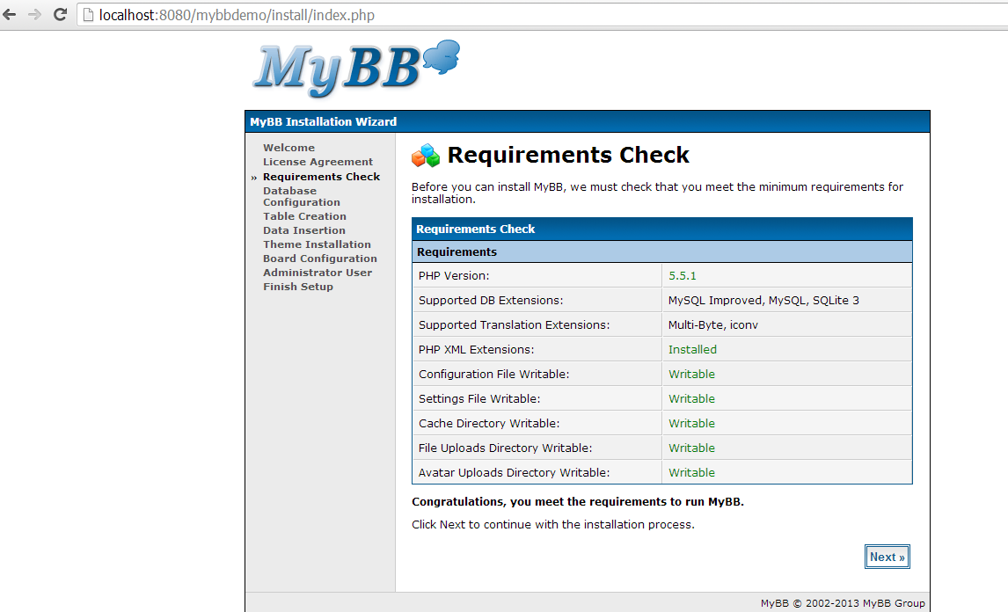Select Database Configuration step in sidebar
1008x612 pixels.
[302, 197]
